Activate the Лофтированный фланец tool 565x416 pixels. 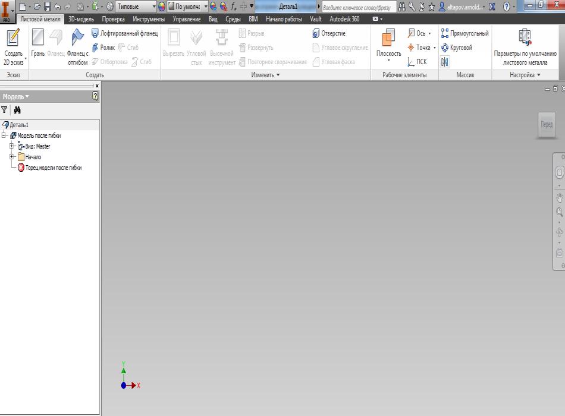[x=124, y=33]
